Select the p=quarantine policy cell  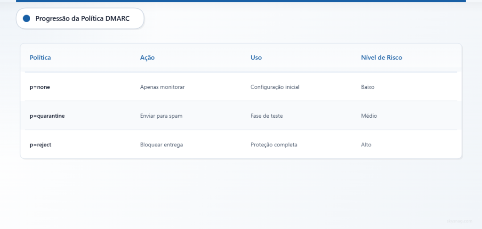pyautogui.click(x=47, y=116)
